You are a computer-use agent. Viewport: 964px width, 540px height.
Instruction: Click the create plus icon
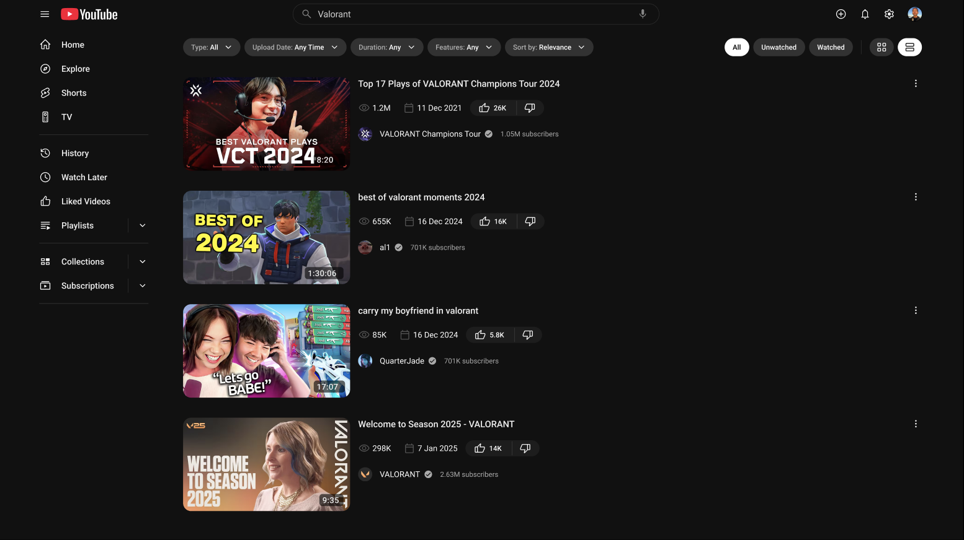point(841,14)
